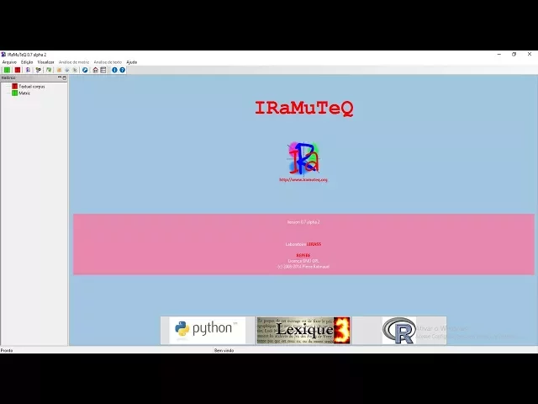Click the orange icon in the toolbar
The height and width of the screenshot is (404, 538).
coord(59,70)
